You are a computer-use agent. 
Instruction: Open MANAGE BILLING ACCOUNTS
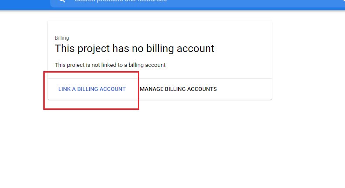[178, 89]
